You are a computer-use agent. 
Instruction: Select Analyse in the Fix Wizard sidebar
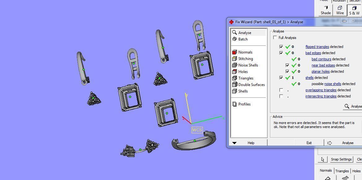[x=248, y=33]
